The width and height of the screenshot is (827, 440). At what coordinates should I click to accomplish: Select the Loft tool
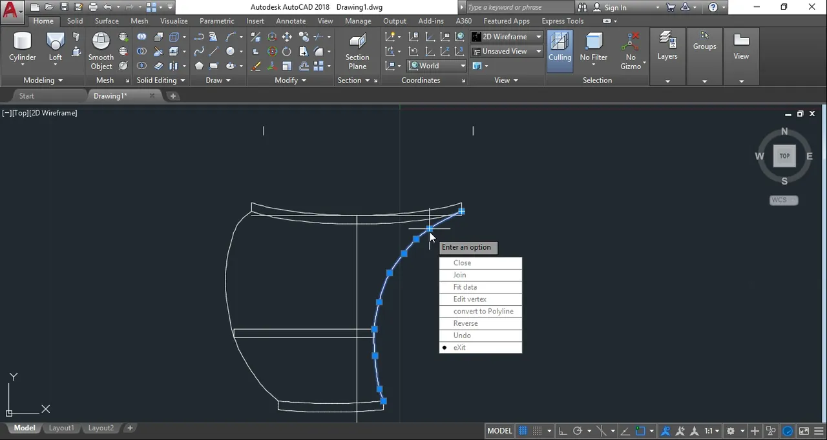pyautogui.click(x=56, y=48)
